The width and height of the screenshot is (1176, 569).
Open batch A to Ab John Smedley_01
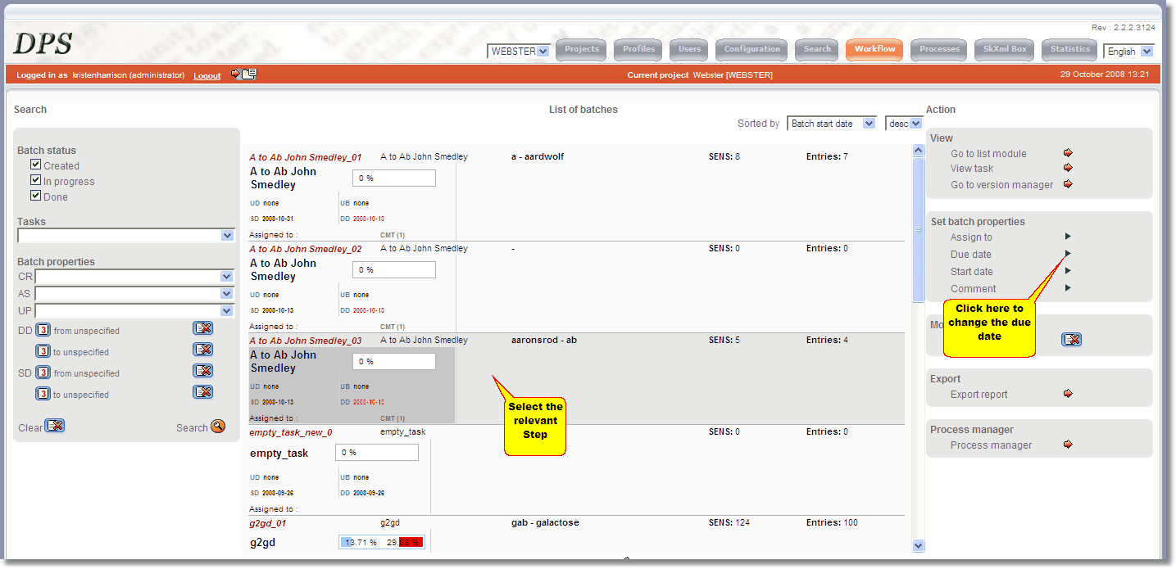[306, 157]
